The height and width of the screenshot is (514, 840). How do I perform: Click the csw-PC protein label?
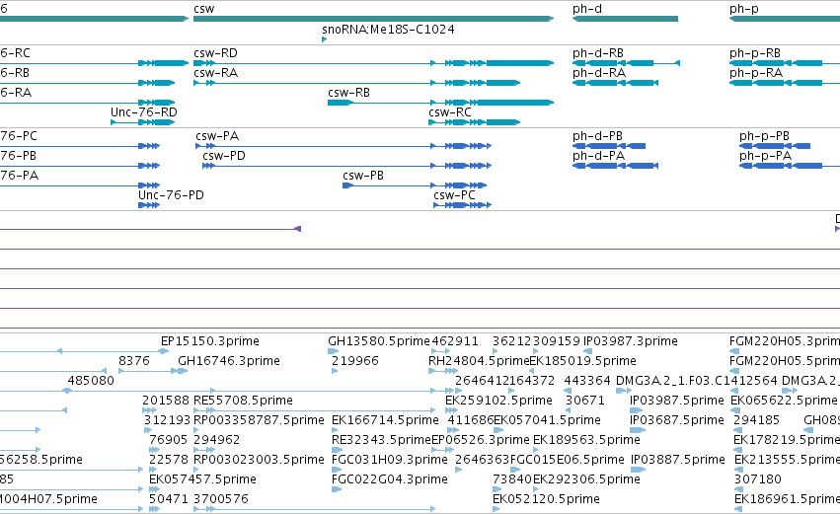(x=454, y=195)
